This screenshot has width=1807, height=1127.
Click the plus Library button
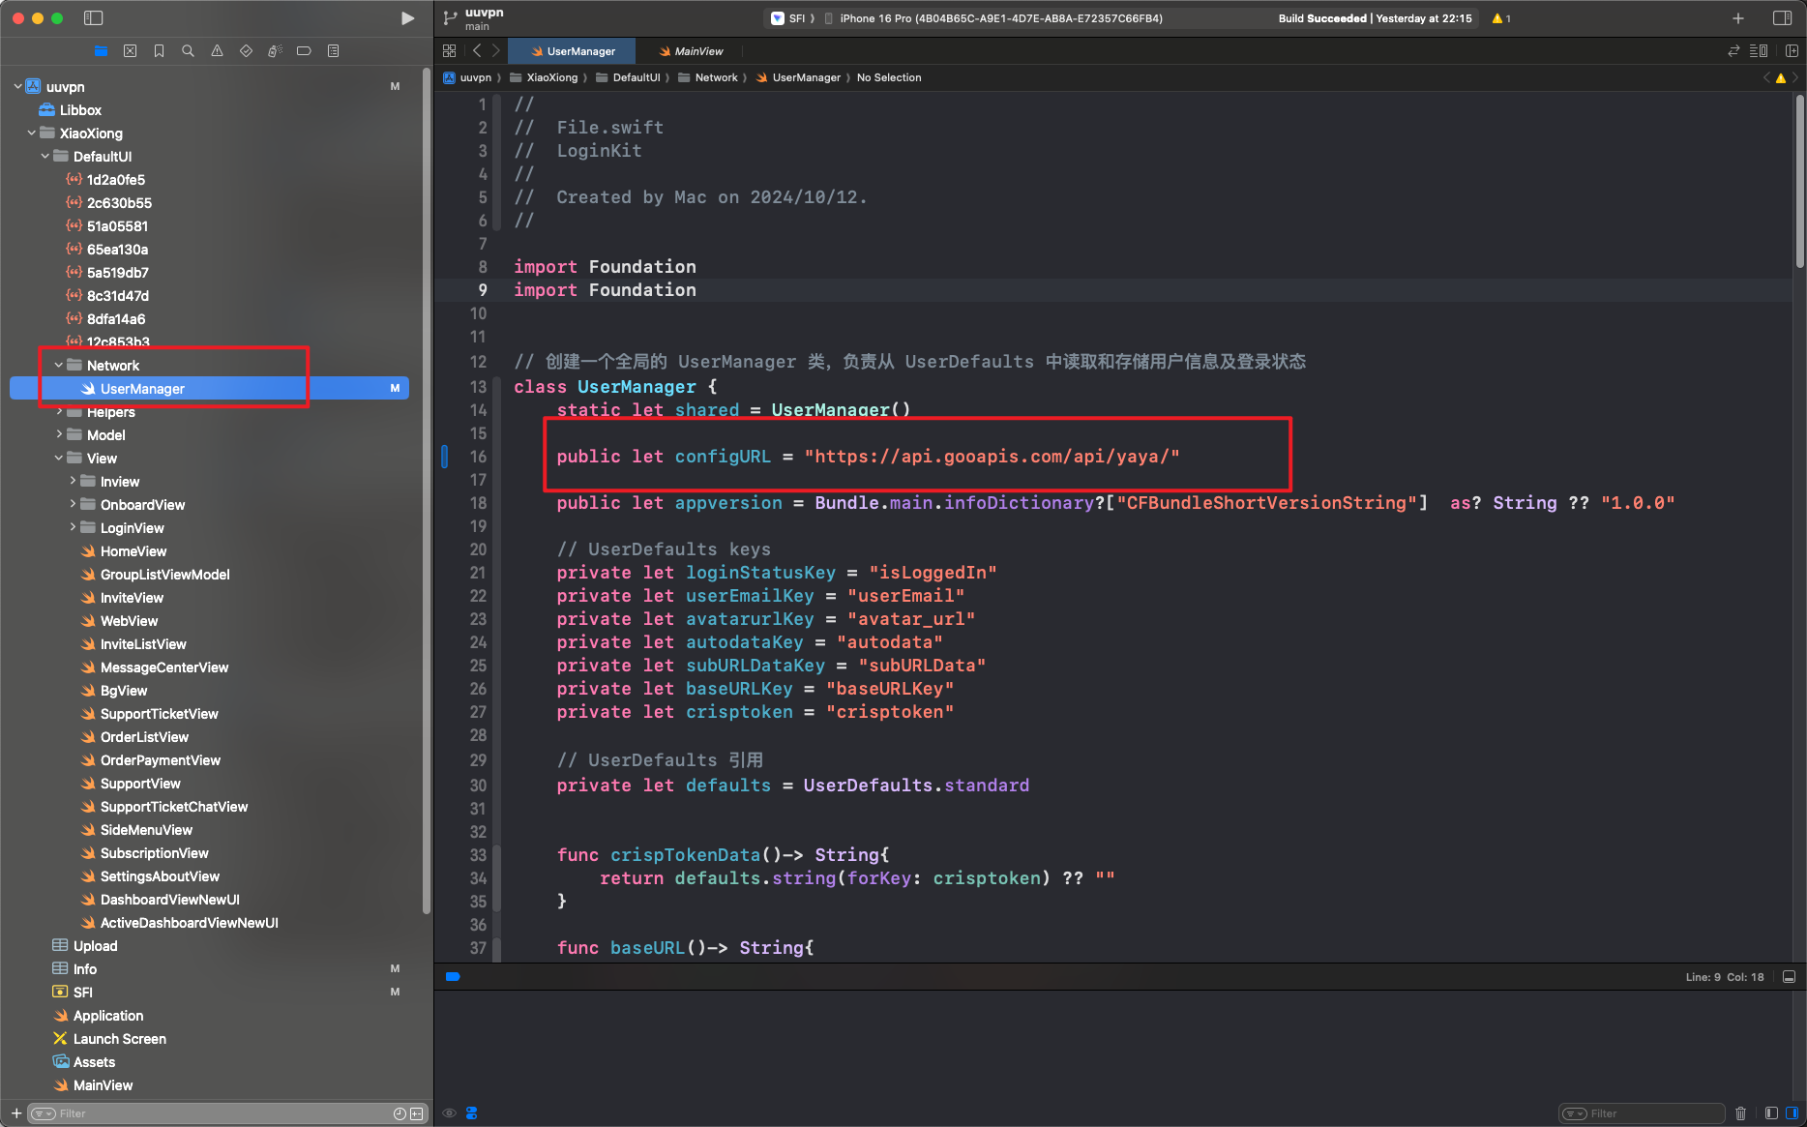[x=1738, y=18]
